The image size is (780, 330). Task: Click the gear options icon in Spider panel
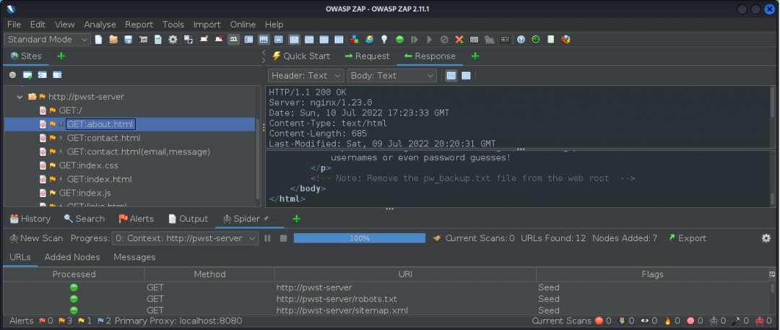pyautogui.click(x=766, y=238)
